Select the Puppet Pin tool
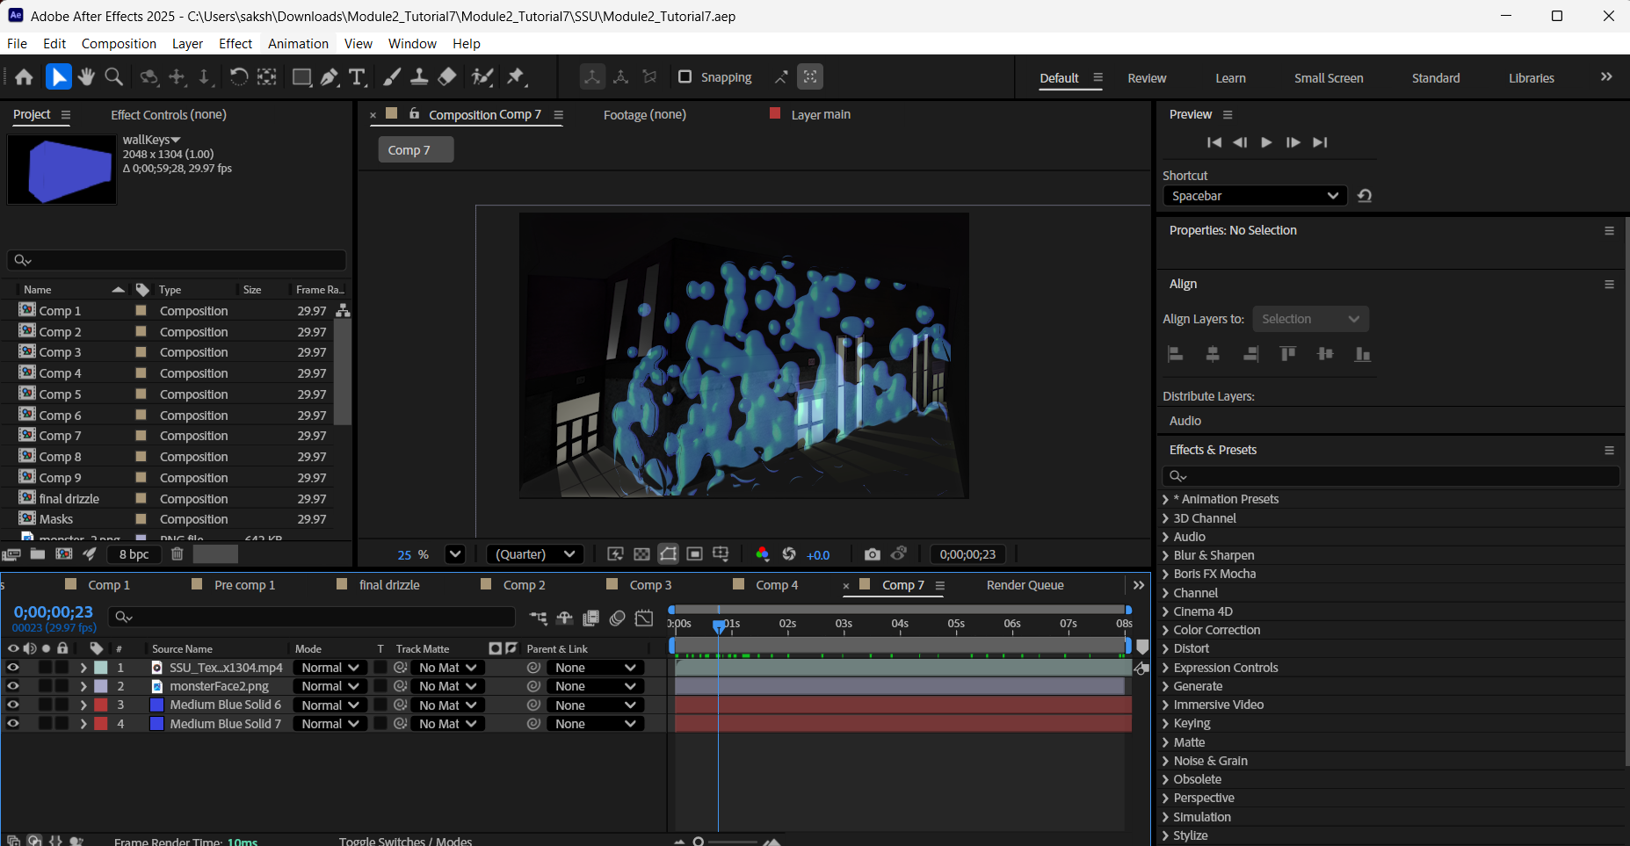This screenshot has height=846, width=1630. pyautogui.click(x=516, y=77)
